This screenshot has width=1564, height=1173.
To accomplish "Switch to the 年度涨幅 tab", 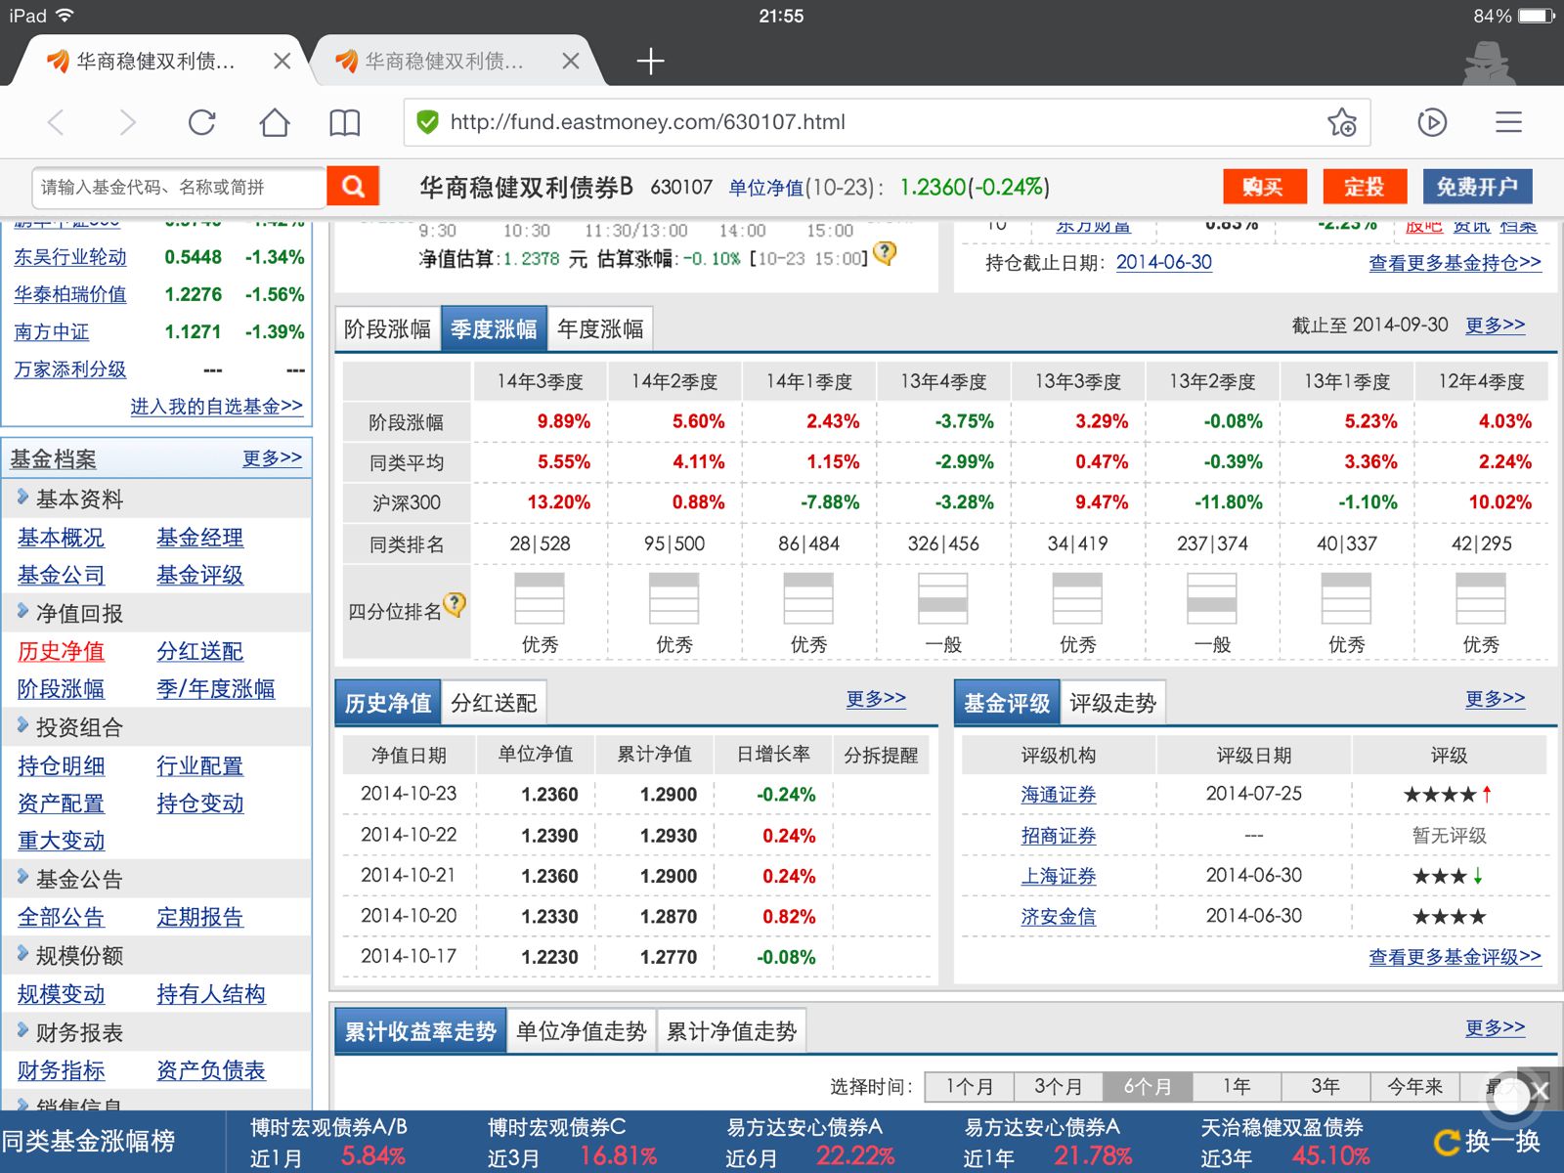I will tap(600, 329).
